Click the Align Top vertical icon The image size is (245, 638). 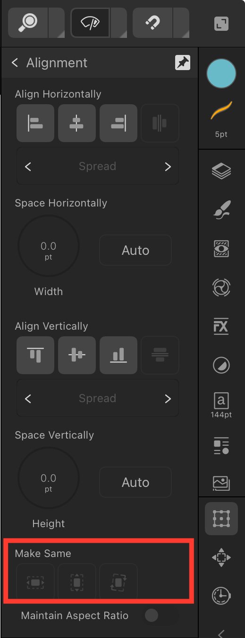pyautogui.click(x=35, y=355)
